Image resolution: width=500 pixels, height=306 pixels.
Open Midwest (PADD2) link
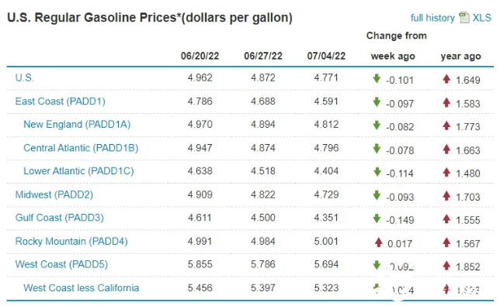[54, 194]
